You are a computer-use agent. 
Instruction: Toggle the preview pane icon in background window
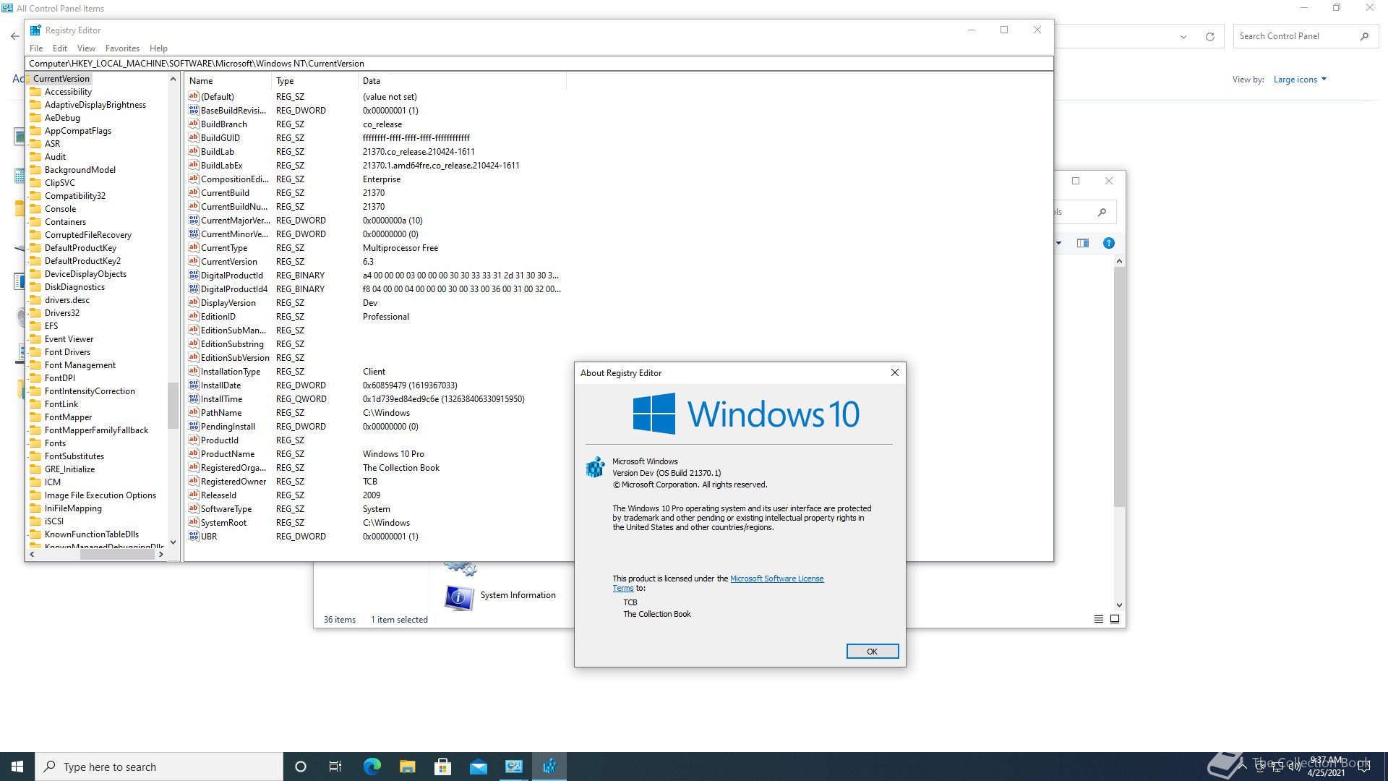1083,243
